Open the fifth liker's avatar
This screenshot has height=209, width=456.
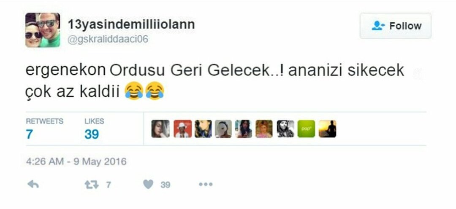pos(244,129)
